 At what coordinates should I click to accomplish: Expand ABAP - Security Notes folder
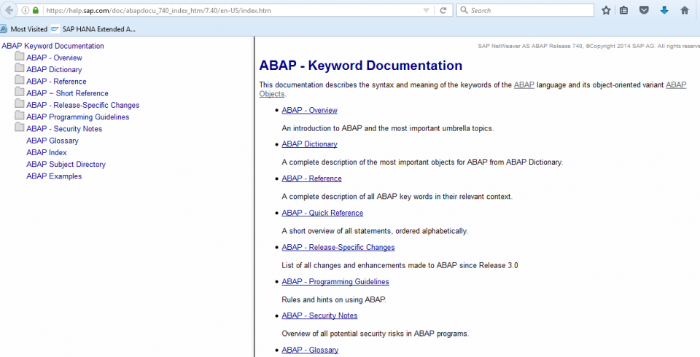click(20, 128)
